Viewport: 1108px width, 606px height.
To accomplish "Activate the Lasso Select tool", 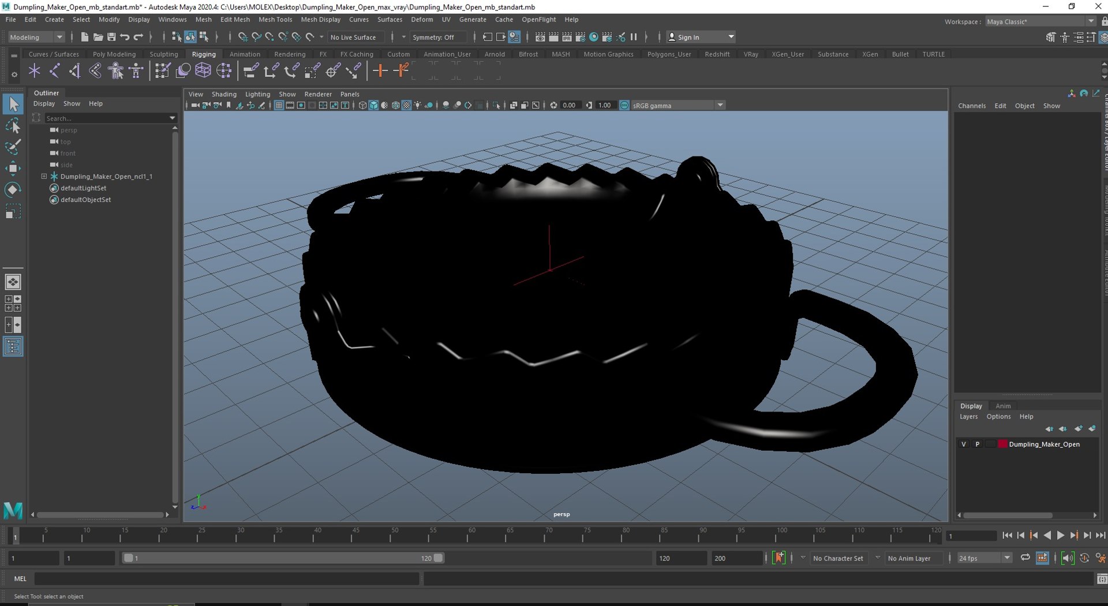I will 13,125.
